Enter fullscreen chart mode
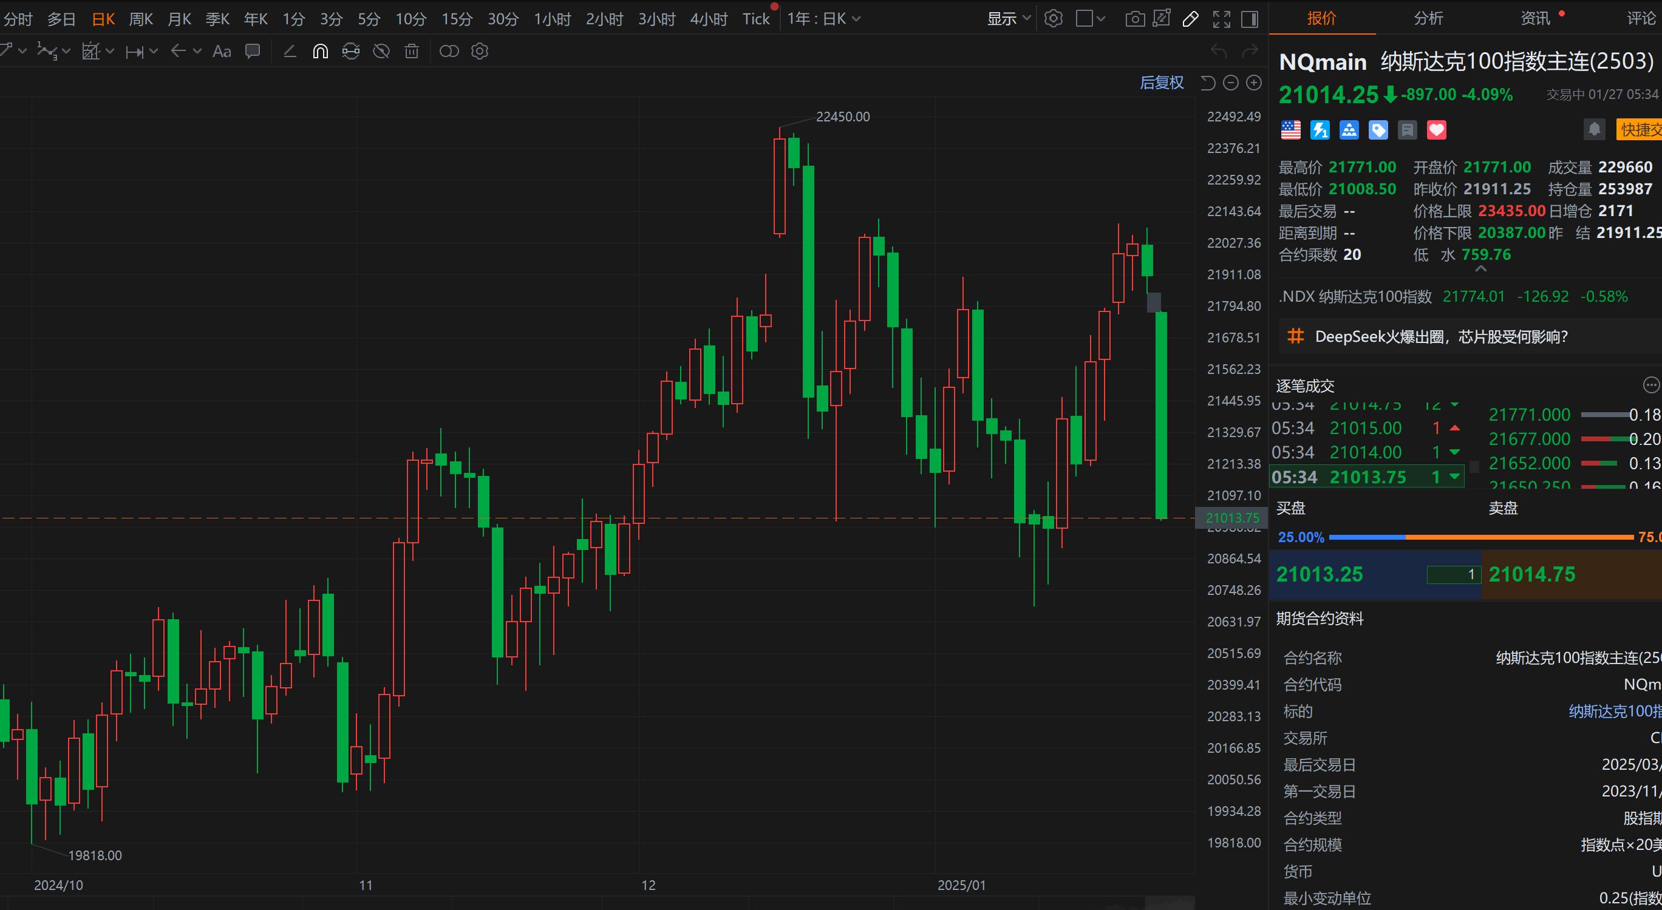This screenshot has width=1662, height=910. click(x=1221, y=19)
